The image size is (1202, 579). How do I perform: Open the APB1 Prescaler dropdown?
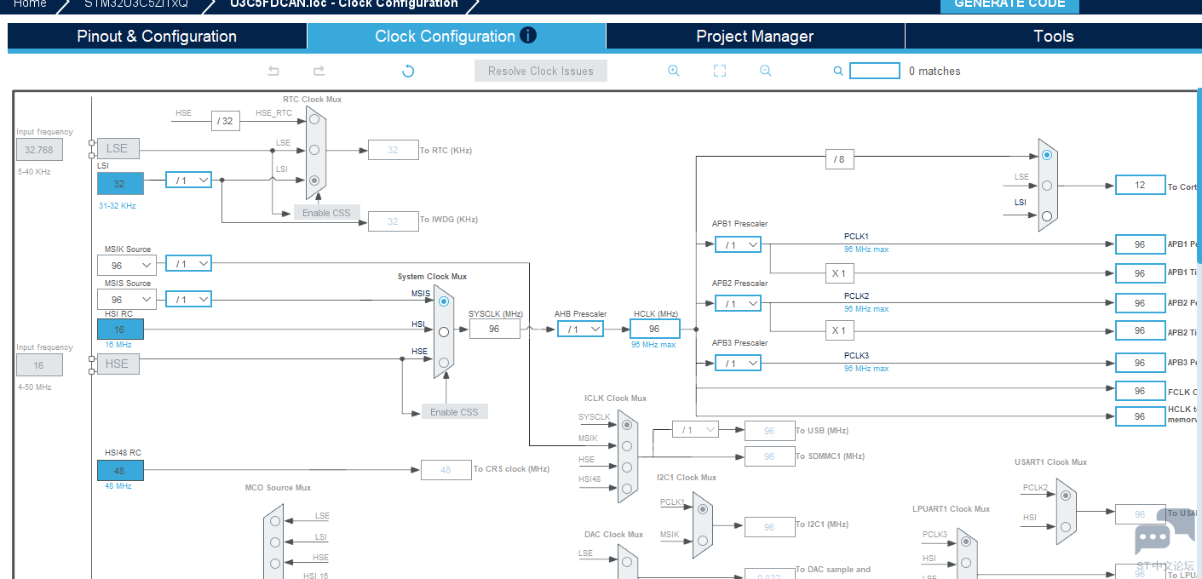(x=738, y=244)
